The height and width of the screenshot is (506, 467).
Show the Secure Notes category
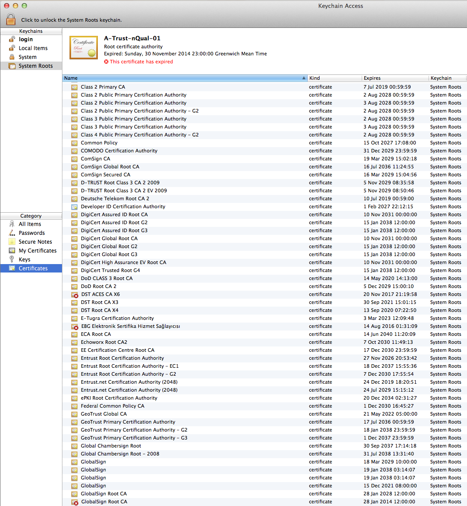coord(31,242)
